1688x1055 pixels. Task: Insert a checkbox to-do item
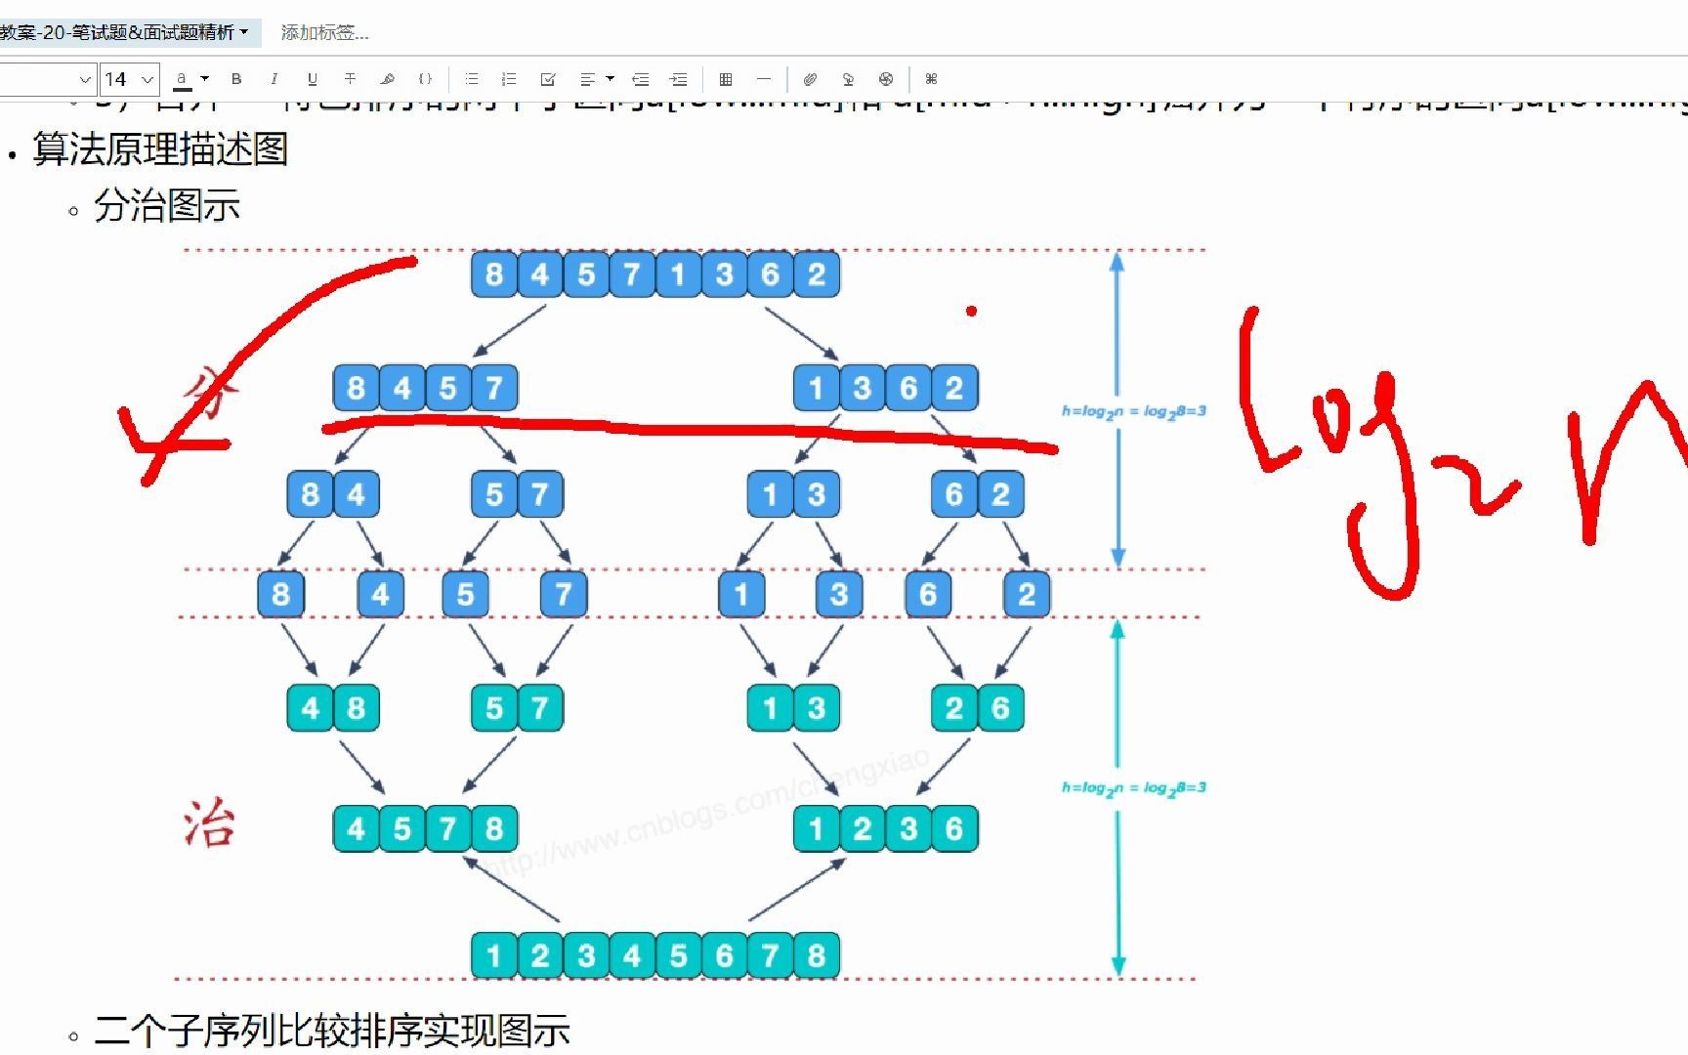point(547,79)
